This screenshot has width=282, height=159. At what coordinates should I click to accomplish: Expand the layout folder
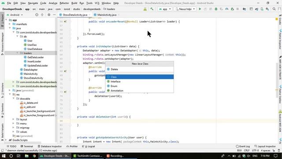tap(14, 120)
